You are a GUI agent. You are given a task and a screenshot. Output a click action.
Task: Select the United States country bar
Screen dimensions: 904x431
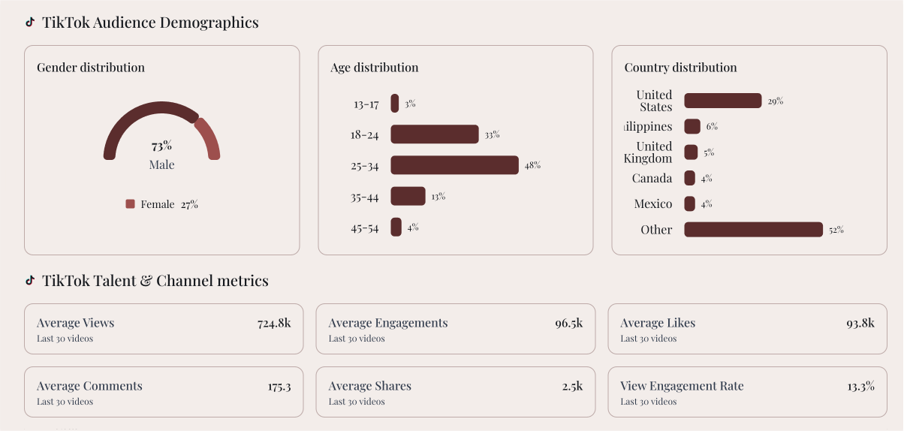pos(723,101)
